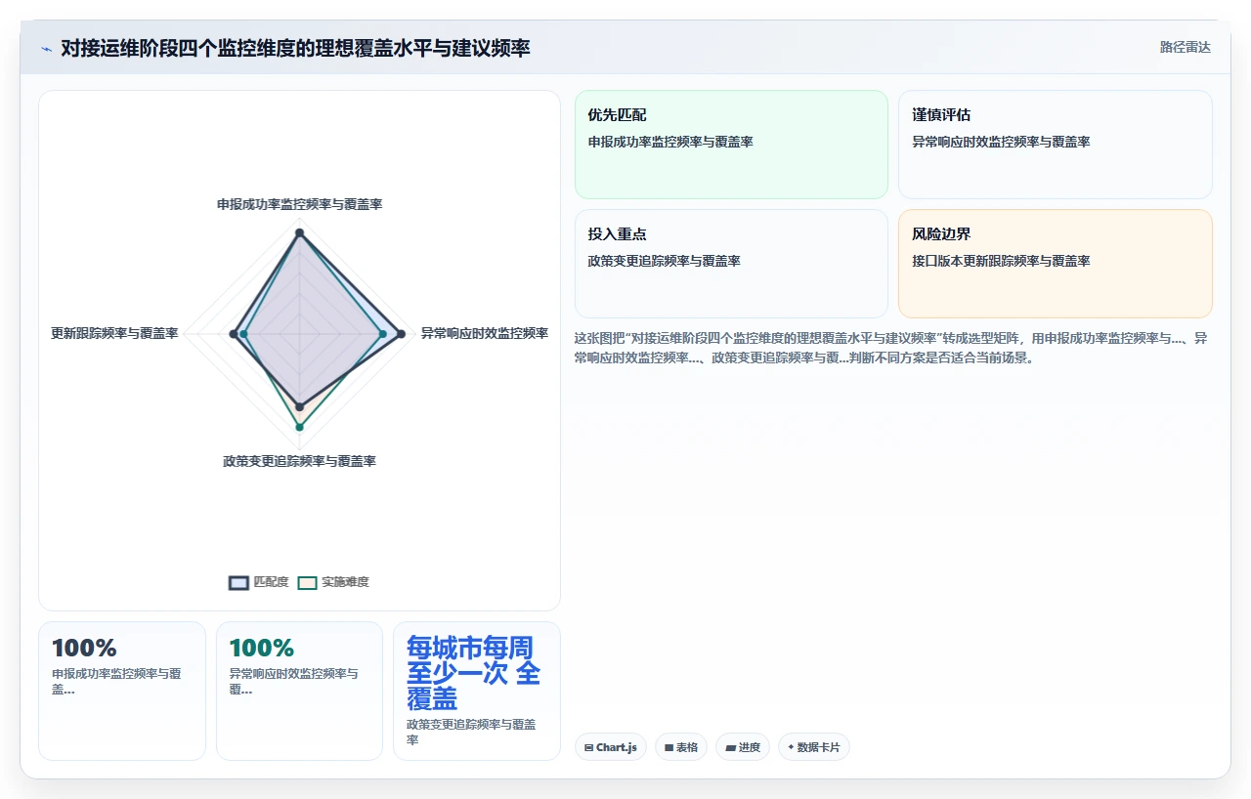Click the green 100% stat for 异常响应时效

coord(261,648)
